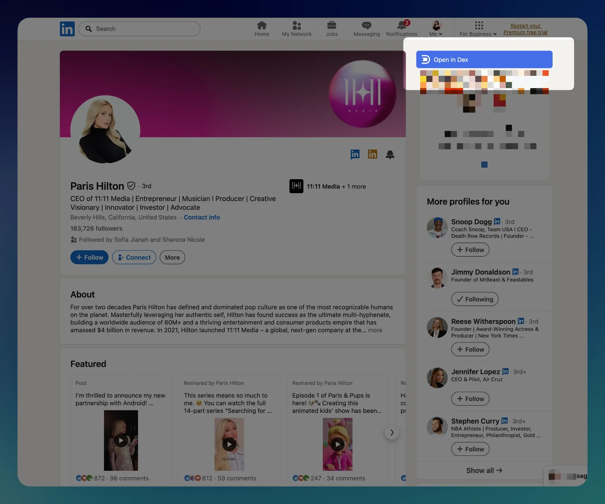
Task: Click Jennifer Lopez's name
Action: point(476,371)
